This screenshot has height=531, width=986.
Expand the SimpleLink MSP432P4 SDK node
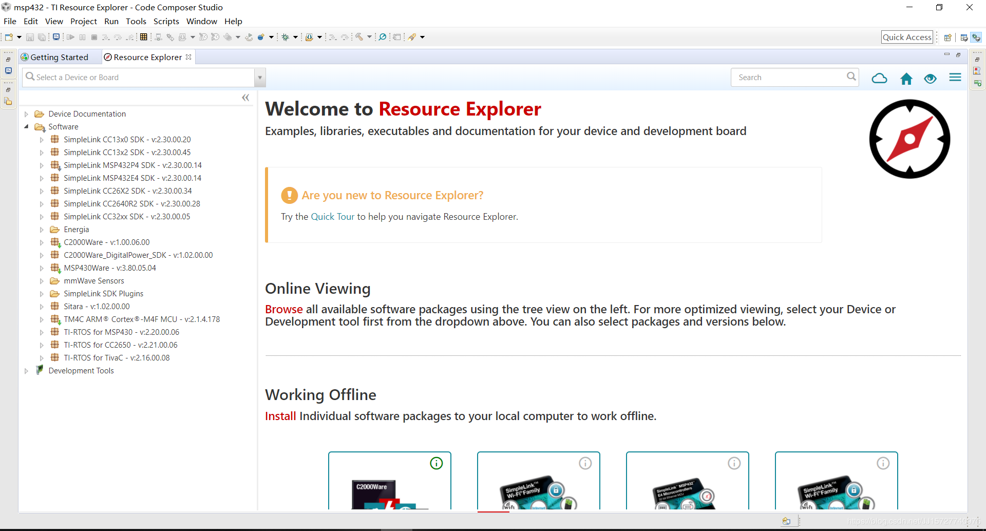(42, 165)
